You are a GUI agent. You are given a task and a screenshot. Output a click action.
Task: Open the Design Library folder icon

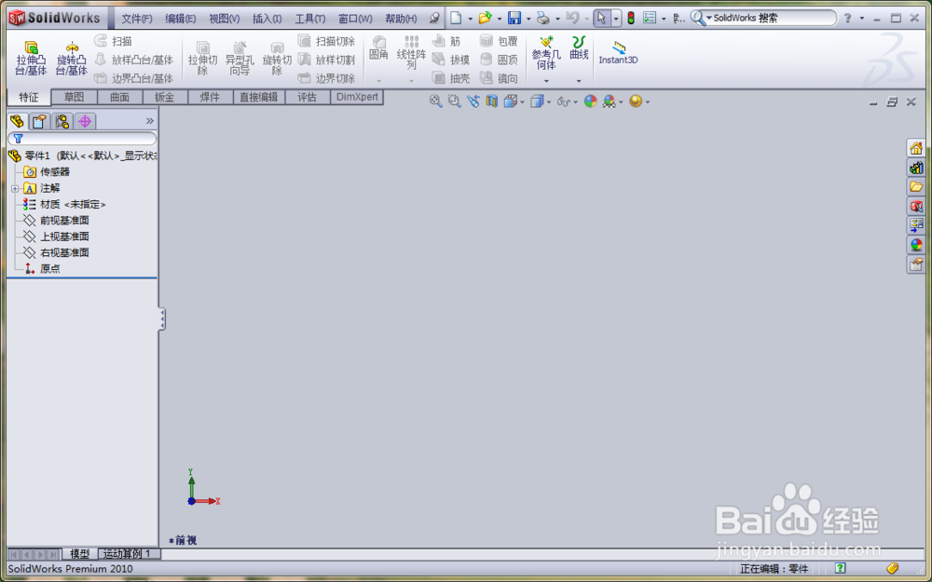[917, 187]
